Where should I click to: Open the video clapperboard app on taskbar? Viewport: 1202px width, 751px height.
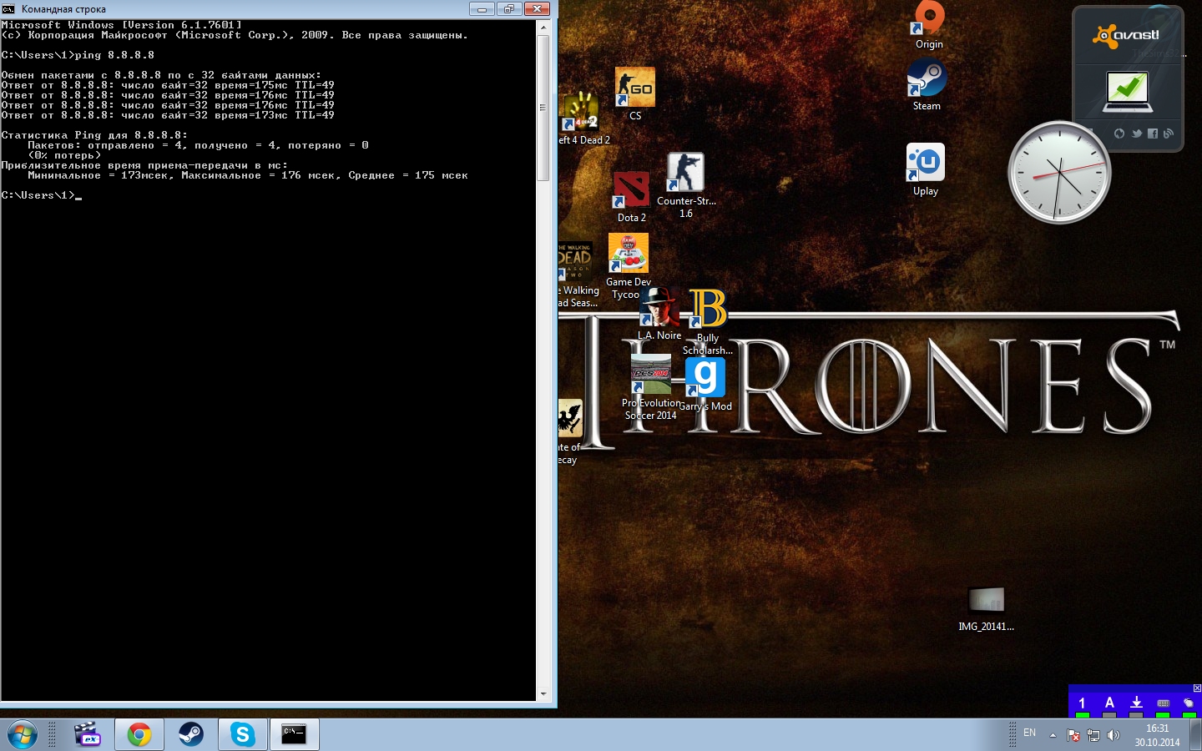pyautogui.click(x=87, y=734)
